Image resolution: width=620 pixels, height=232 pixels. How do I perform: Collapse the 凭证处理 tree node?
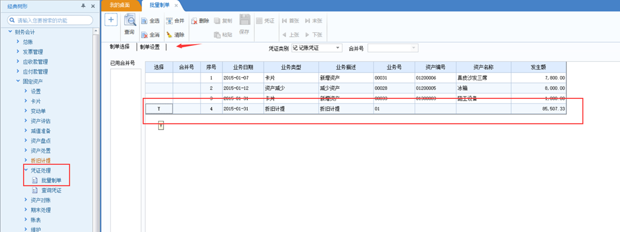click(x=26, y=170)
